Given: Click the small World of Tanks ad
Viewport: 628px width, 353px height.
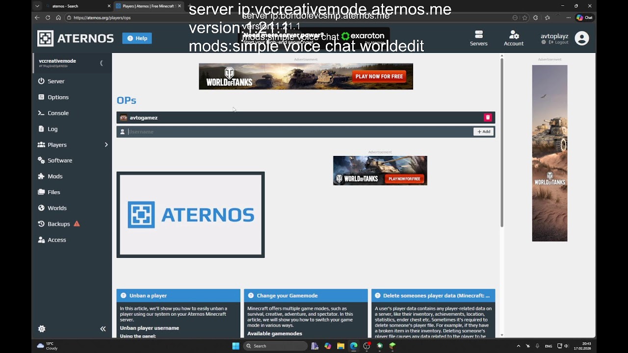Looking at the screenshot, I should pos(380,171).
